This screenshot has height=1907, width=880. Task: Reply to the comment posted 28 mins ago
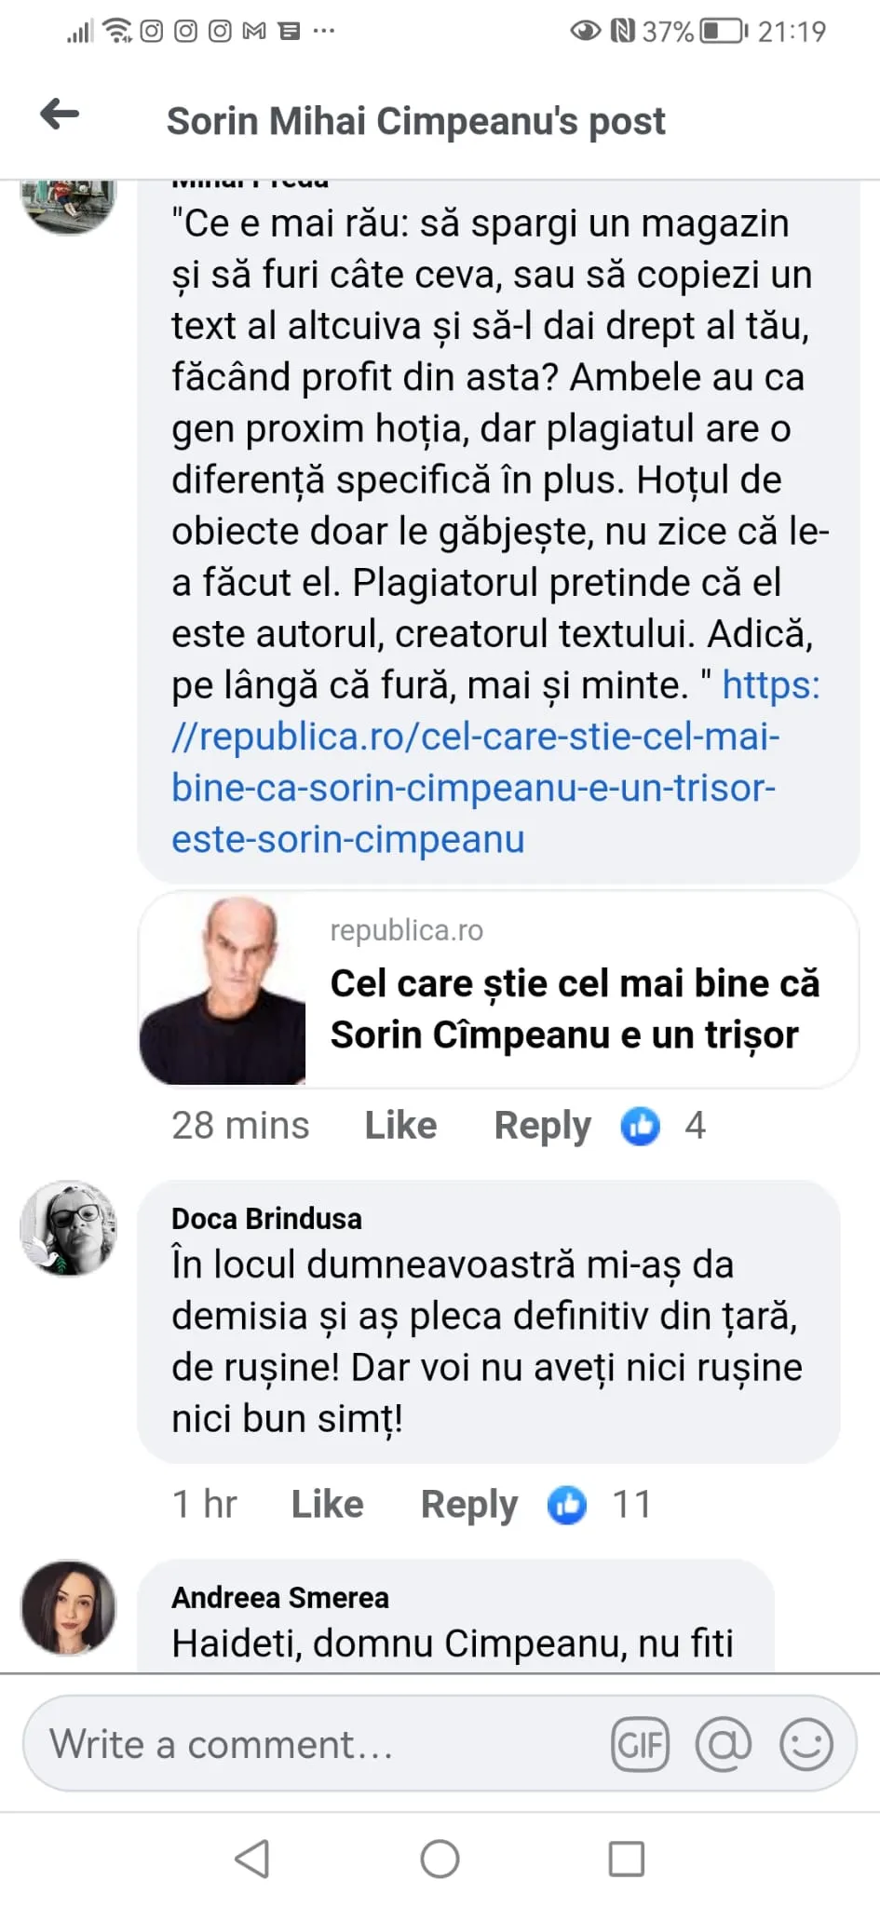coord(542,1126)
